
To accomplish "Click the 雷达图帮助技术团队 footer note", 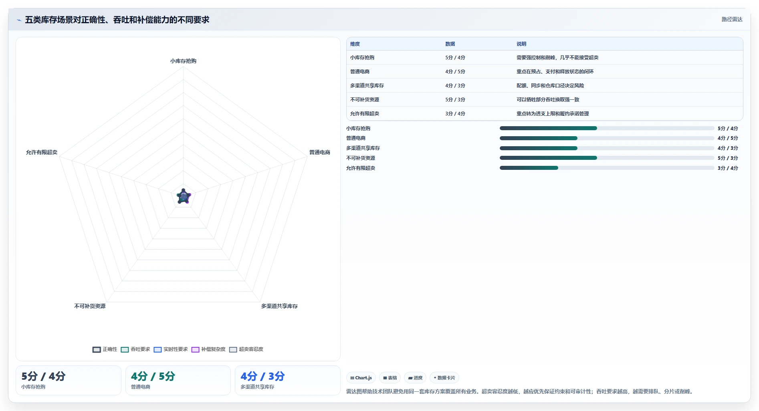I will pyautogui.click(x=520, y=391).
